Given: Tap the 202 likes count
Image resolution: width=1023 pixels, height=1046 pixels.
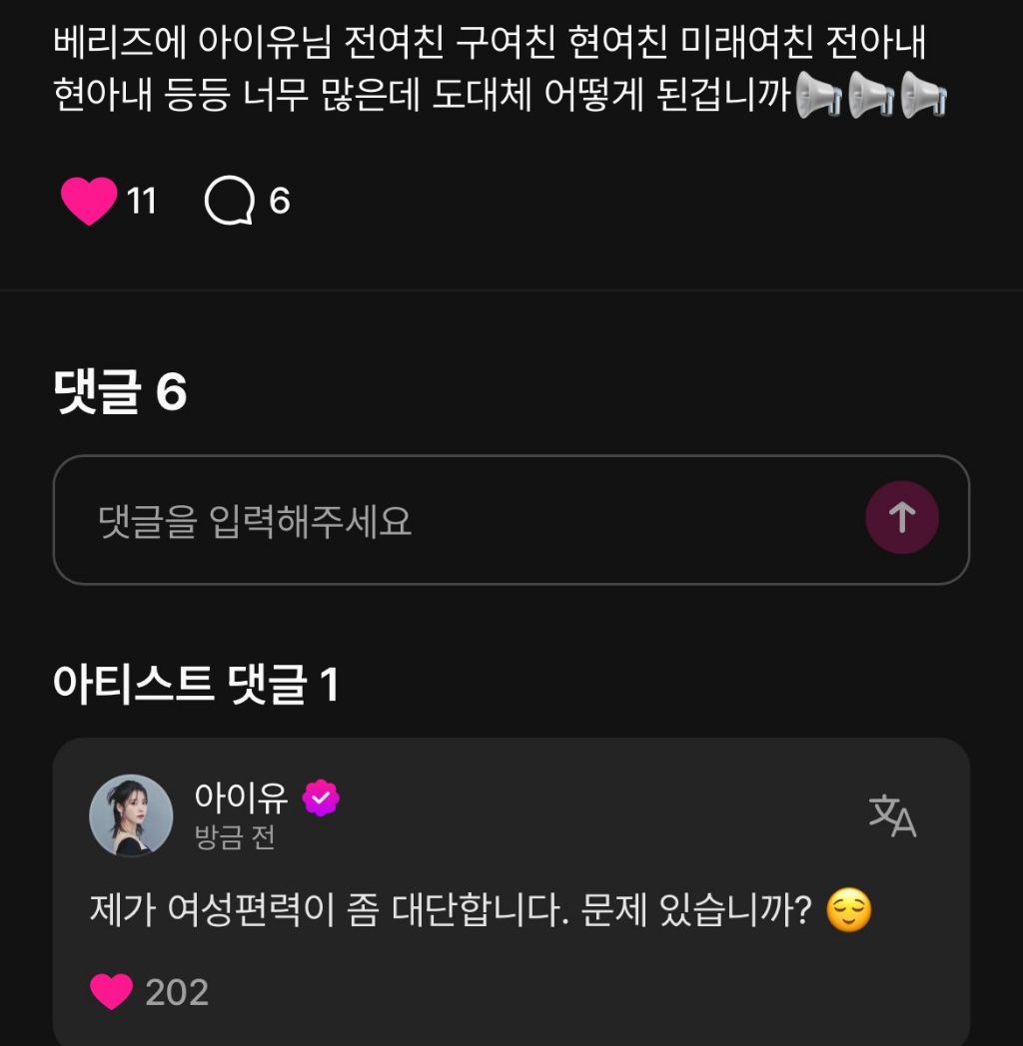Looking at the screenshot, I should 177,992.
